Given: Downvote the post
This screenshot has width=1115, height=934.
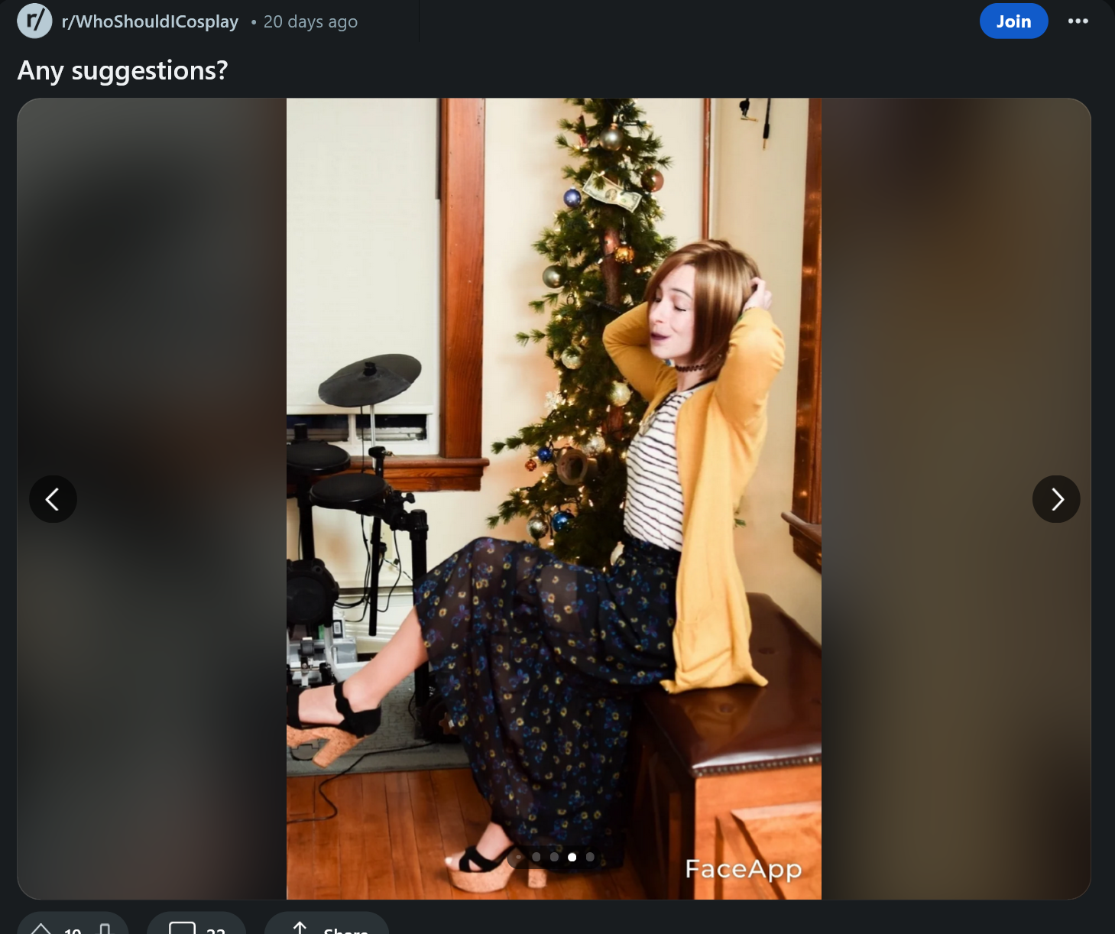Looking at the screenshot, I should [x=105, y=929].
